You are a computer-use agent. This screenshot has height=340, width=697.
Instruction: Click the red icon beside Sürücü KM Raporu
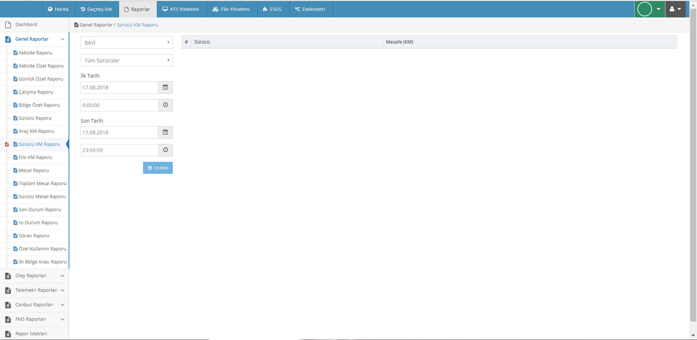tap(7, 144)
